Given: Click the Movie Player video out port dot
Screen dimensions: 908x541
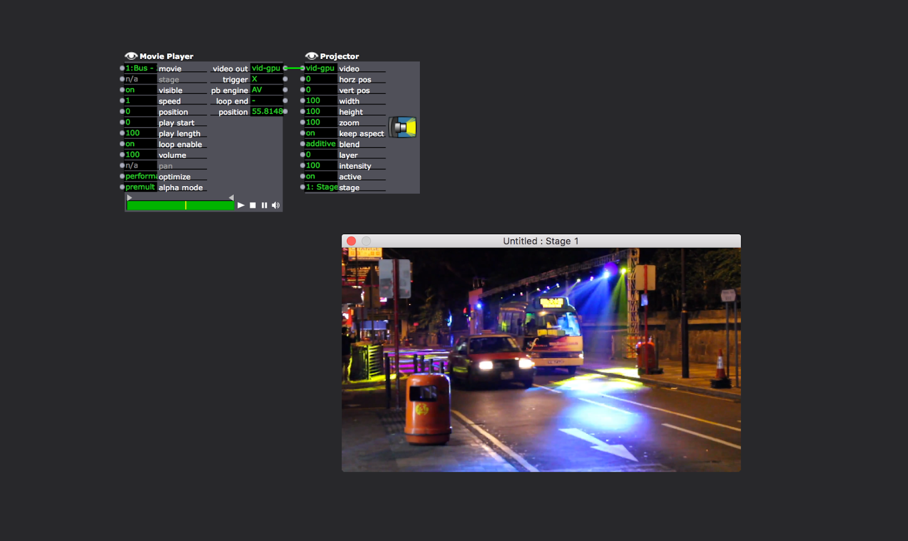Looking at the screenshot, I should tap(285, 68).
